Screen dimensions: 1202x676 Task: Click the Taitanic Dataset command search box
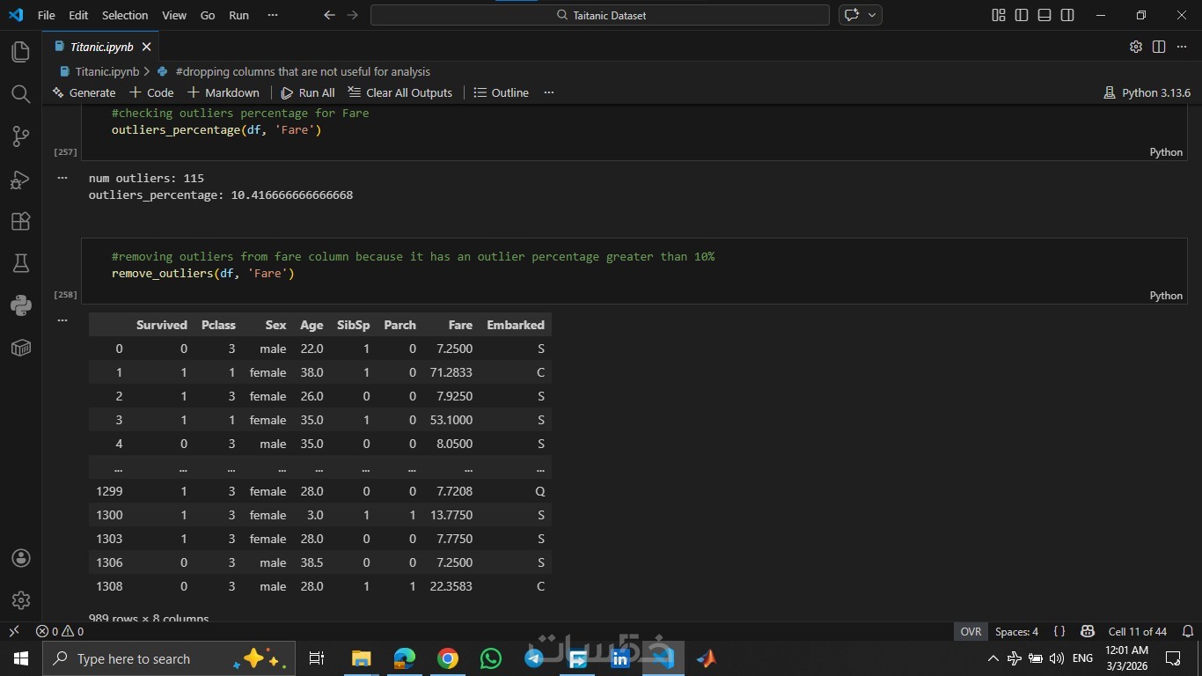point(600,15)
